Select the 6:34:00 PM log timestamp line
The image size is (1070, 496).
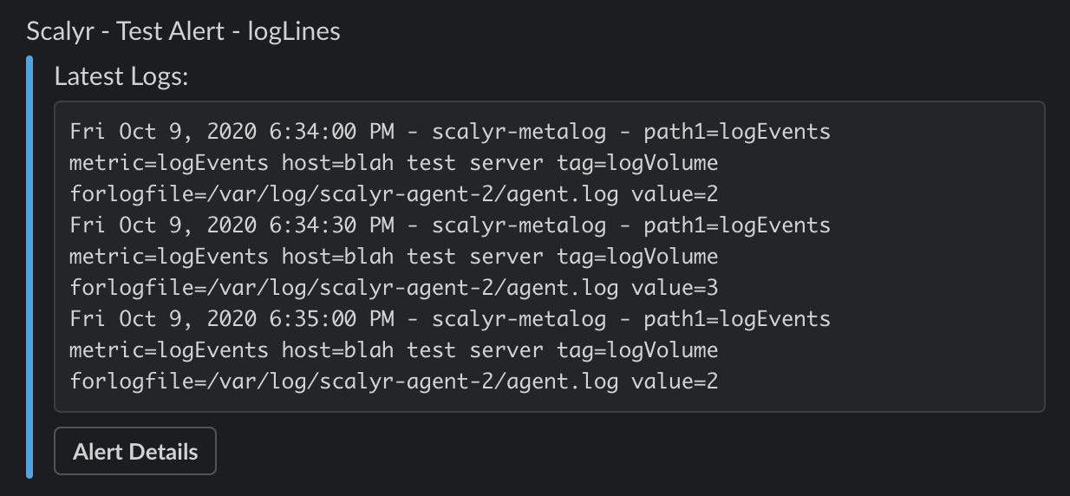[450, 131]
